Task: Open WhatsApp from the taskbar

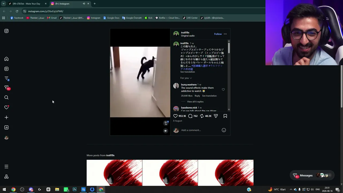Action: point(66,190)
